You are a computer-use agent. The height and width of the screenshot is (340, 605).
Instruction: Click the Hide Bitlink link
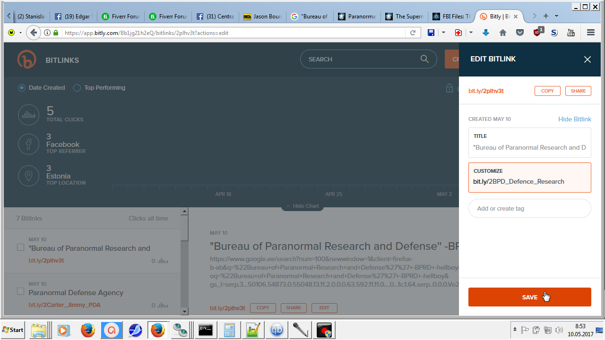click(x=575, y=119)
